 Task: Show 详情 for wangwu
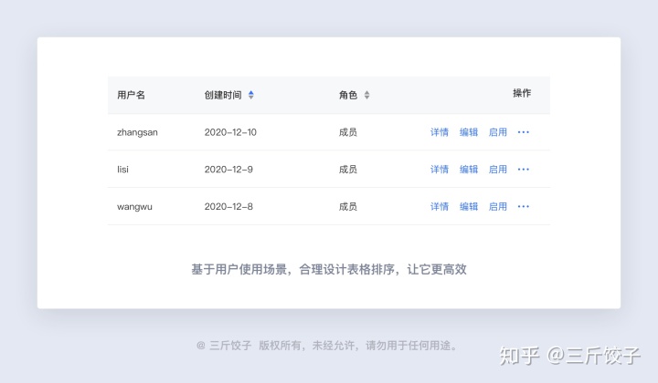pos(440,206)
